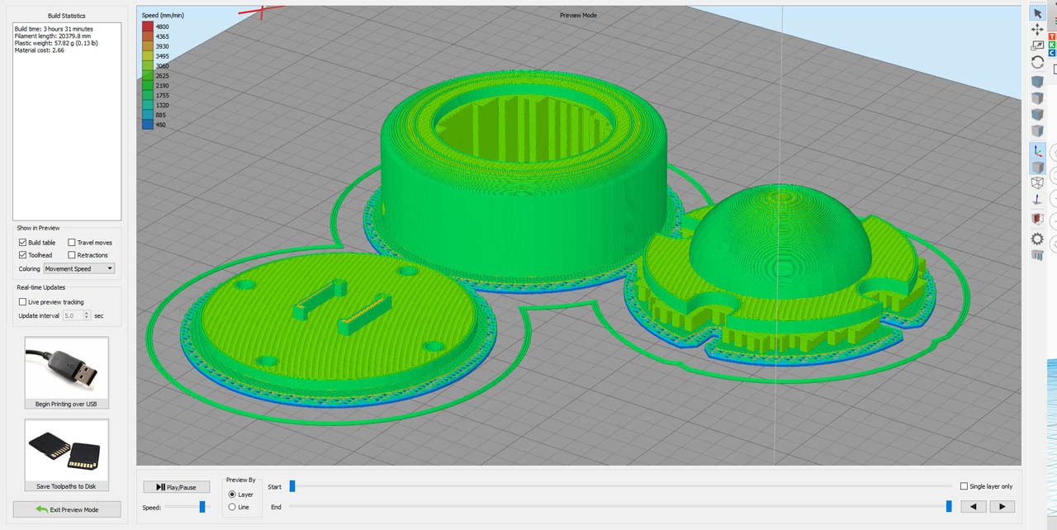
Task: Toggle the coordinate axes display
Action: pos(1037,151)
